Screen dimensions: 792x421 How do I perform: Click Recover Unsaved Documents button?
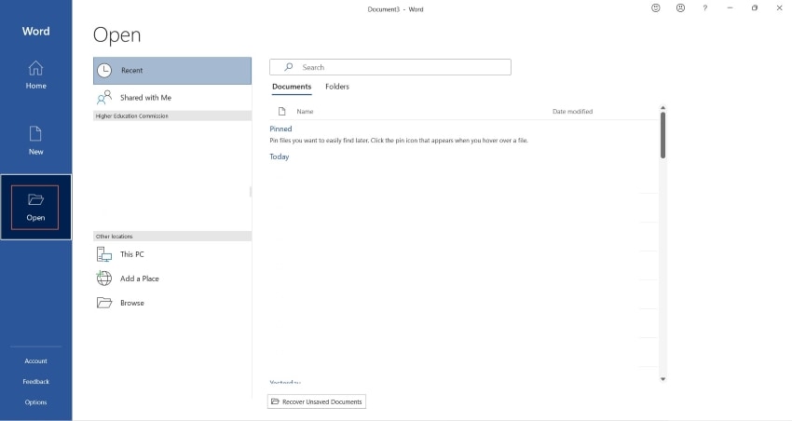[x=317, y=401]
